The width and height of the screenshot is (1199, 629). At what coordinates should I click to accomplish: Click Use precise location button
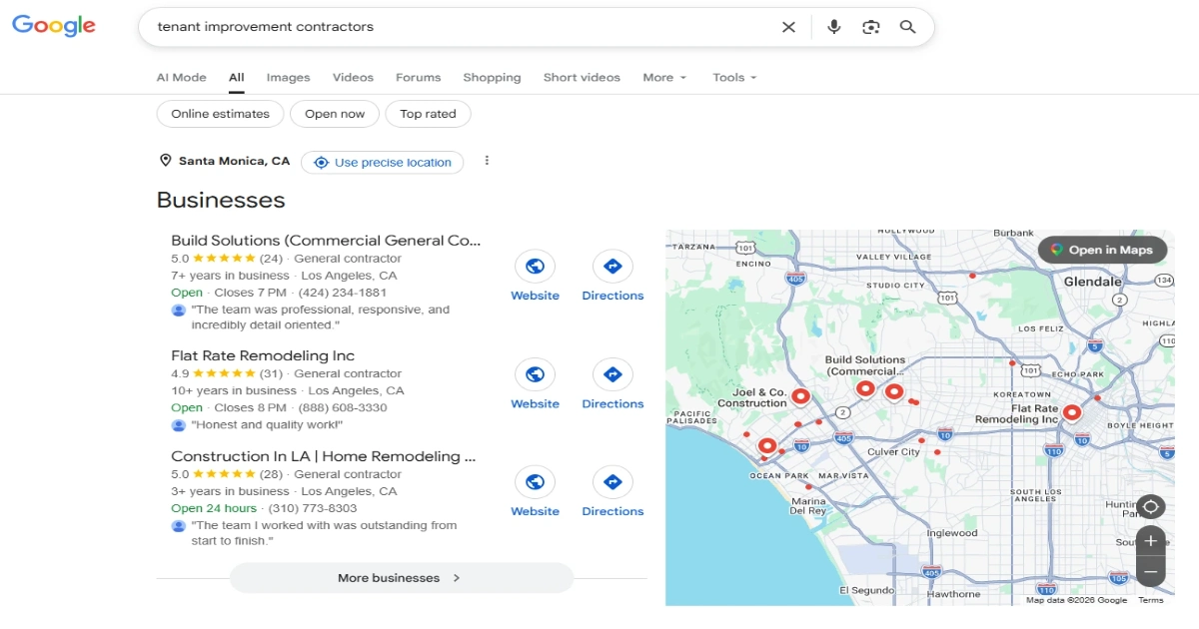[x=383, y=162]
